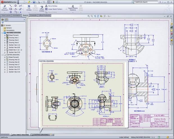Open the Line tool dropdown arrow
This screenshot has height=139, width=174.
point(13,6)
